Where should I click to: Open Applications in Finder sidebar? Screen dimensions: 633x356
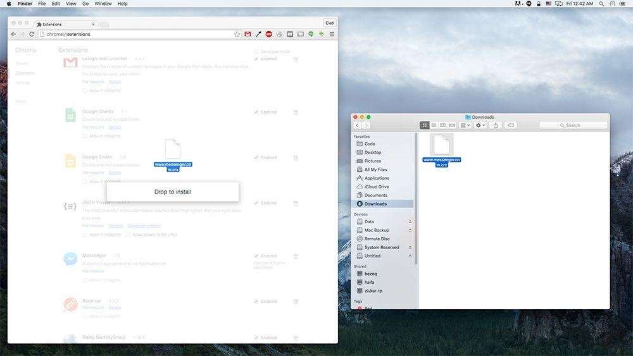click(x=377, y=178)
